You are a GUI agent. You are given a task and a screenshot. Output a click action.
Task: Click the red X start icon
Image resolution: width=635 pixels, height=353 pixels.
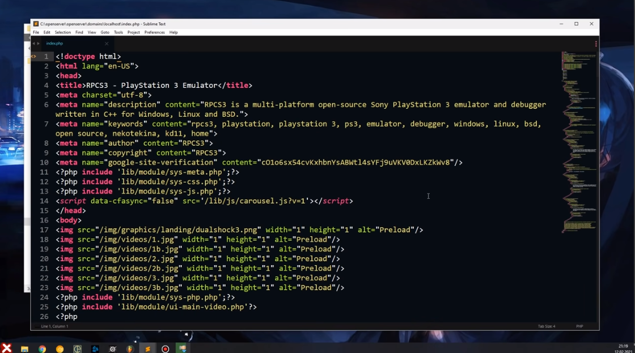coord(7,348)
